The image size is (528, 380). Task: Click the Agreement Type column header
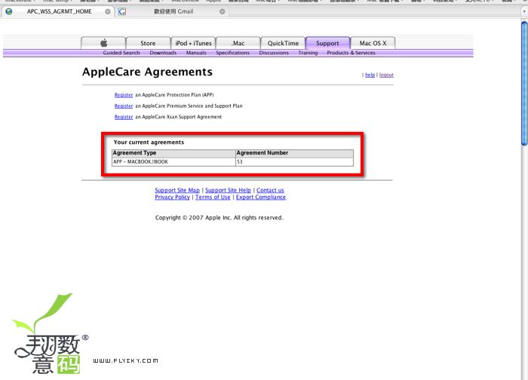(173, 153)
